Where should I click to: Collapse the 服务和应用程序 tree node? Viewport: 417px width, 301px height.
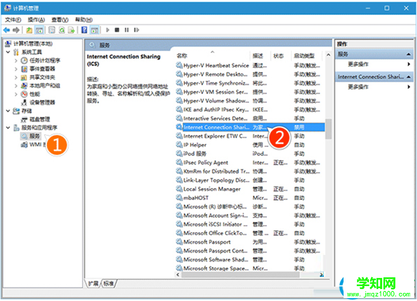coord(8,128)
